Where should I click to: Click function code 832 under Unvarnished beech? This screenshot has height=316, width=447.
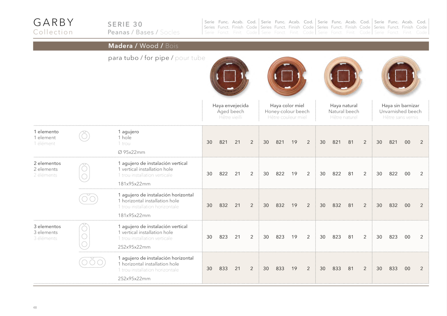tap(393, 205)
